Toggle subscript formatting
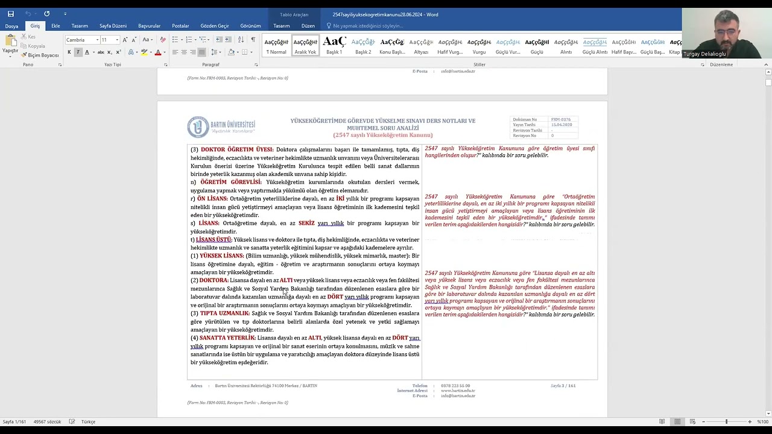This screenshot has height=434, width=772. 110,52
